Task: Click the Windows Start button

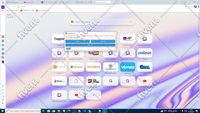Action: [x=2, y=111]
